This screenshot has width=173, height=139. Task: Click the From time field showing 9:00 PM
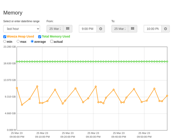tap(88, 29)
